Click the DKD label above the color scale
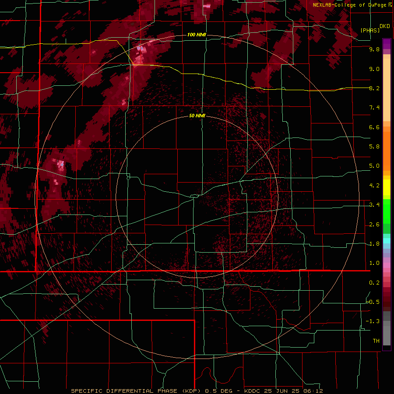 tap(384, 26)
